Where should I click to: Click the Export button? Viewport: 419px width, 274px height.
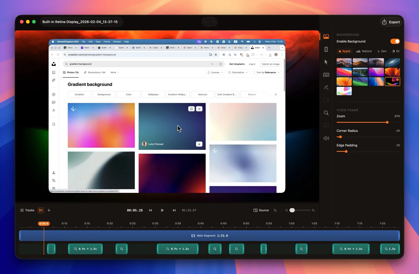point(391,22)
